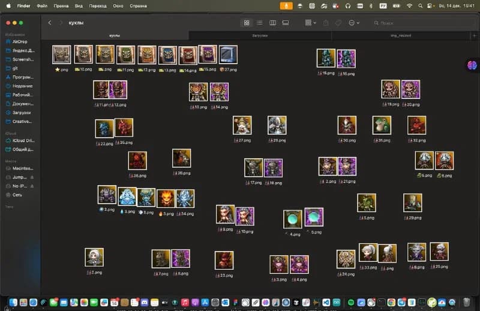Open Spotlight search in menu bar
The image size is (480, 311).
click(421, 6)
